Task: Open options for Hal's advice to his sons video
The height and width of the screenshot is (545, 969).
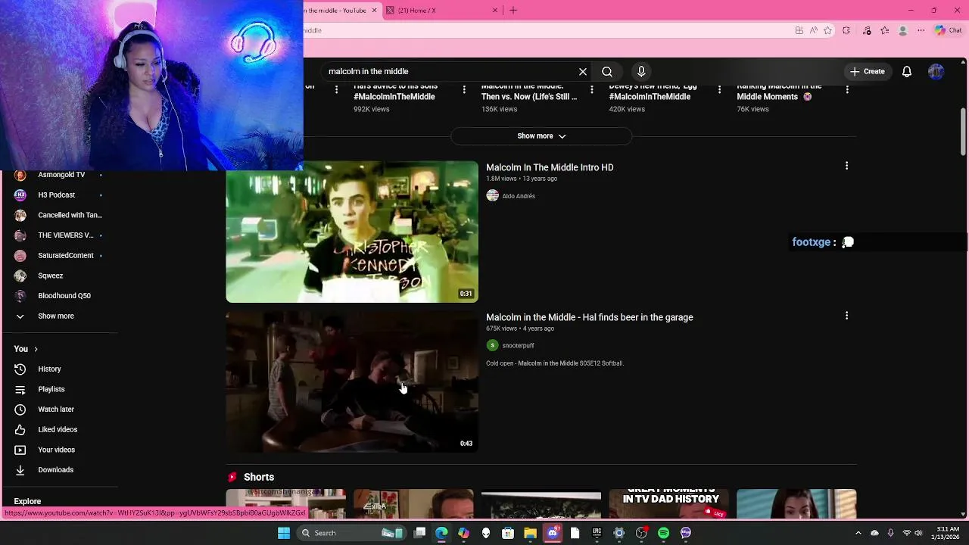Action: coord(464,90)
